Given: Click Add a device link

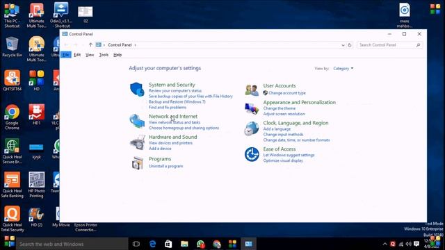Looking at the screenshot, I should (x=160, y=149).
